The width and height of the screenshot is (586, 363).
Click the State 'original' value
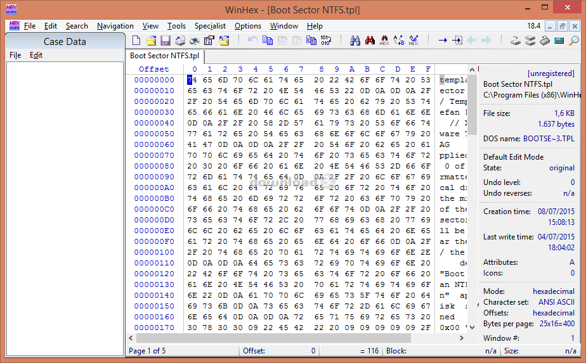tap(562, 168)
